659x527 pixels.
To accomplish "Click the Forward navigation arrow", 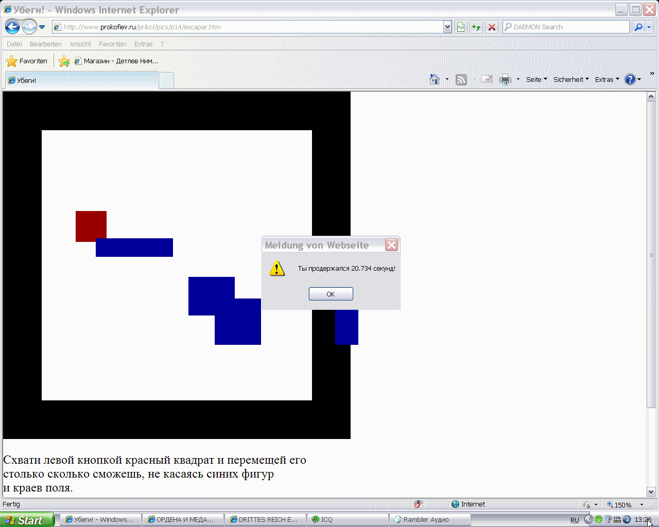I will point(29,27).
